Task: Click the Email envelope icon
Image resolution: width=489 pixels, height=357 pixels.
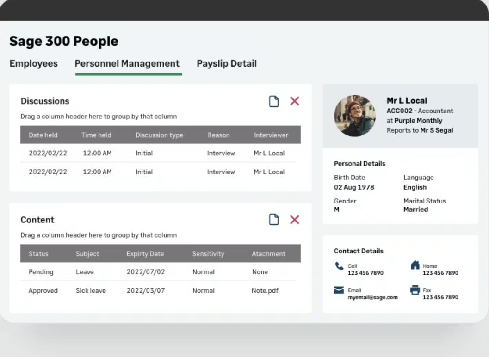Action: point(339,290)
